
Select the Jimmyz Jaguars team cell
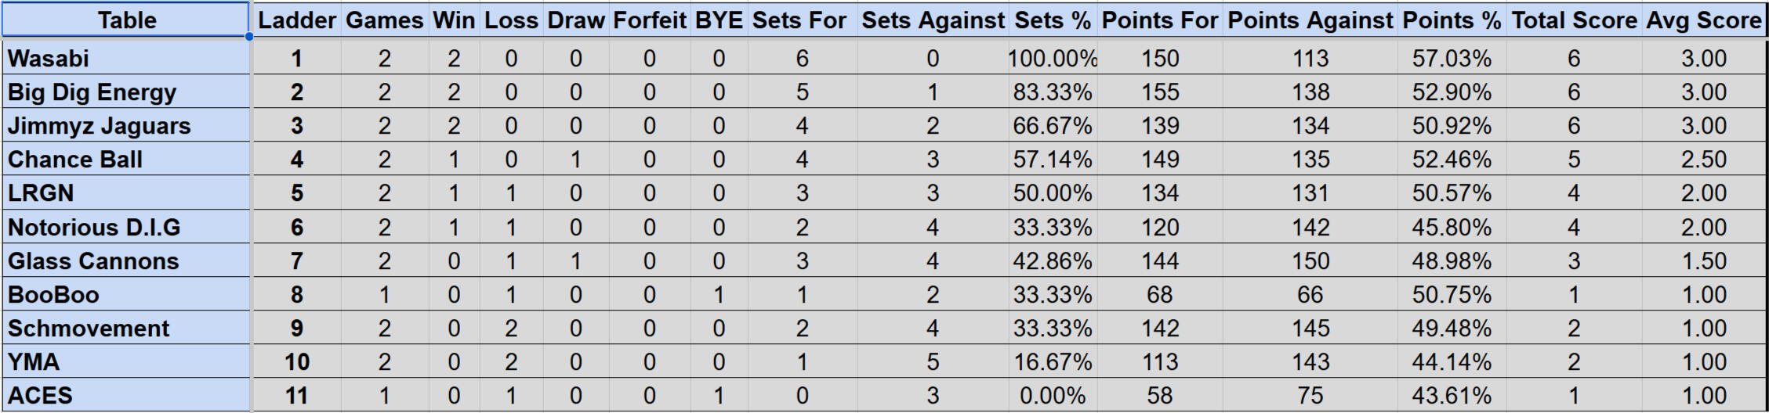(125, 126)
